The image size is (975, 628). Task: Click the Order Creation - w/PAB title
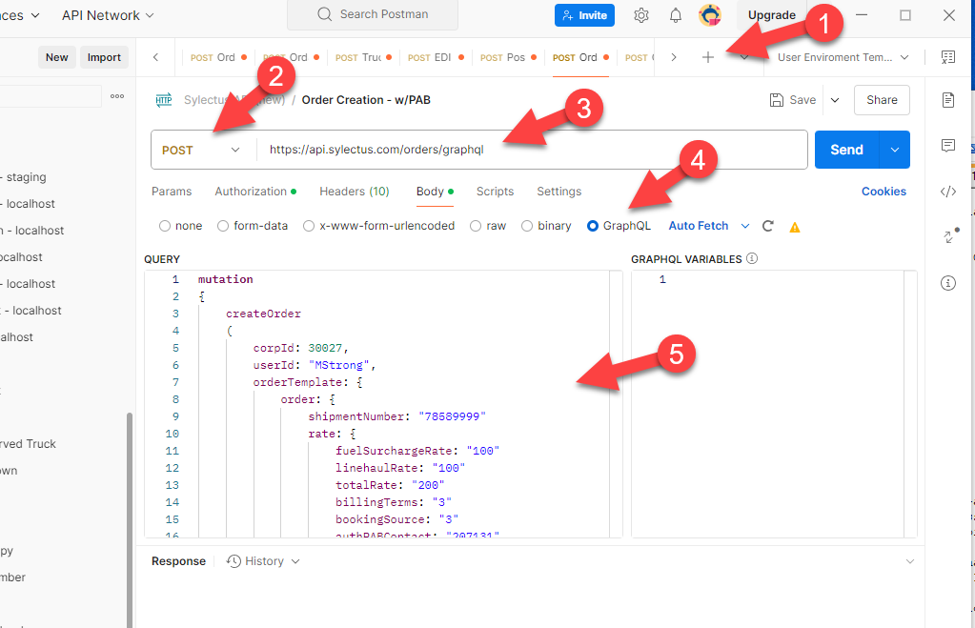tap(366, 100)
